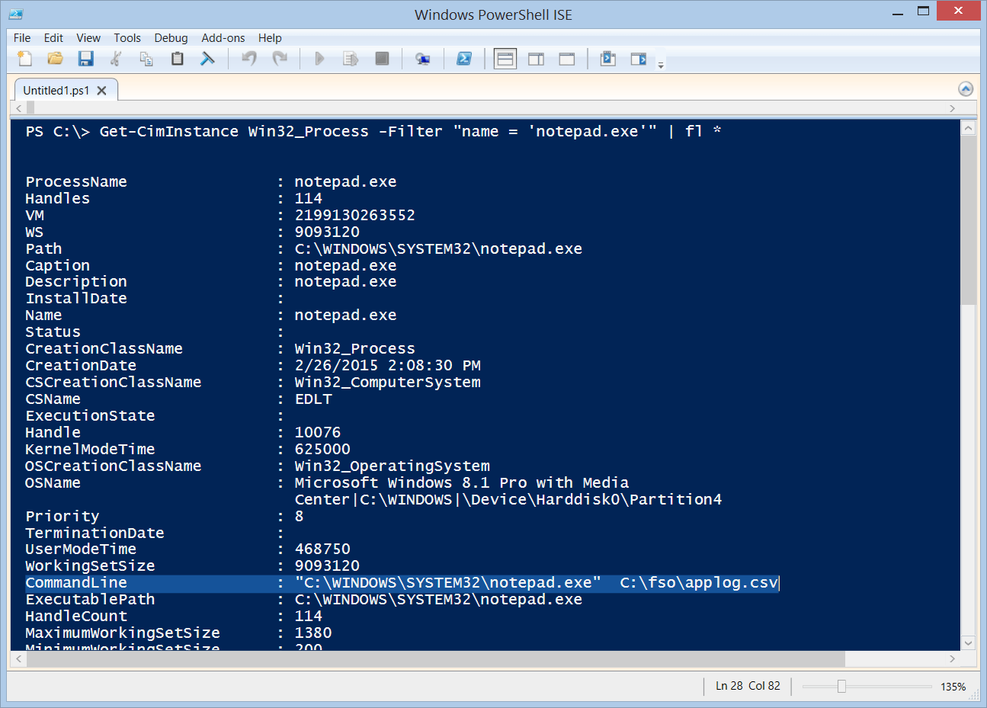Create a new script with the New icon
This screenshot has width=987, height=708.
point(24,58)
